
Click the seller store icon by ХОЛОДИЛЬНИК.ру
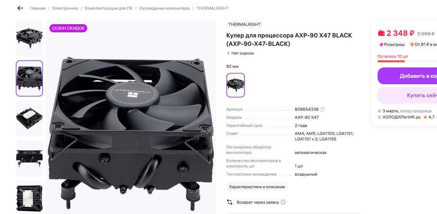(x=379, y=117)
